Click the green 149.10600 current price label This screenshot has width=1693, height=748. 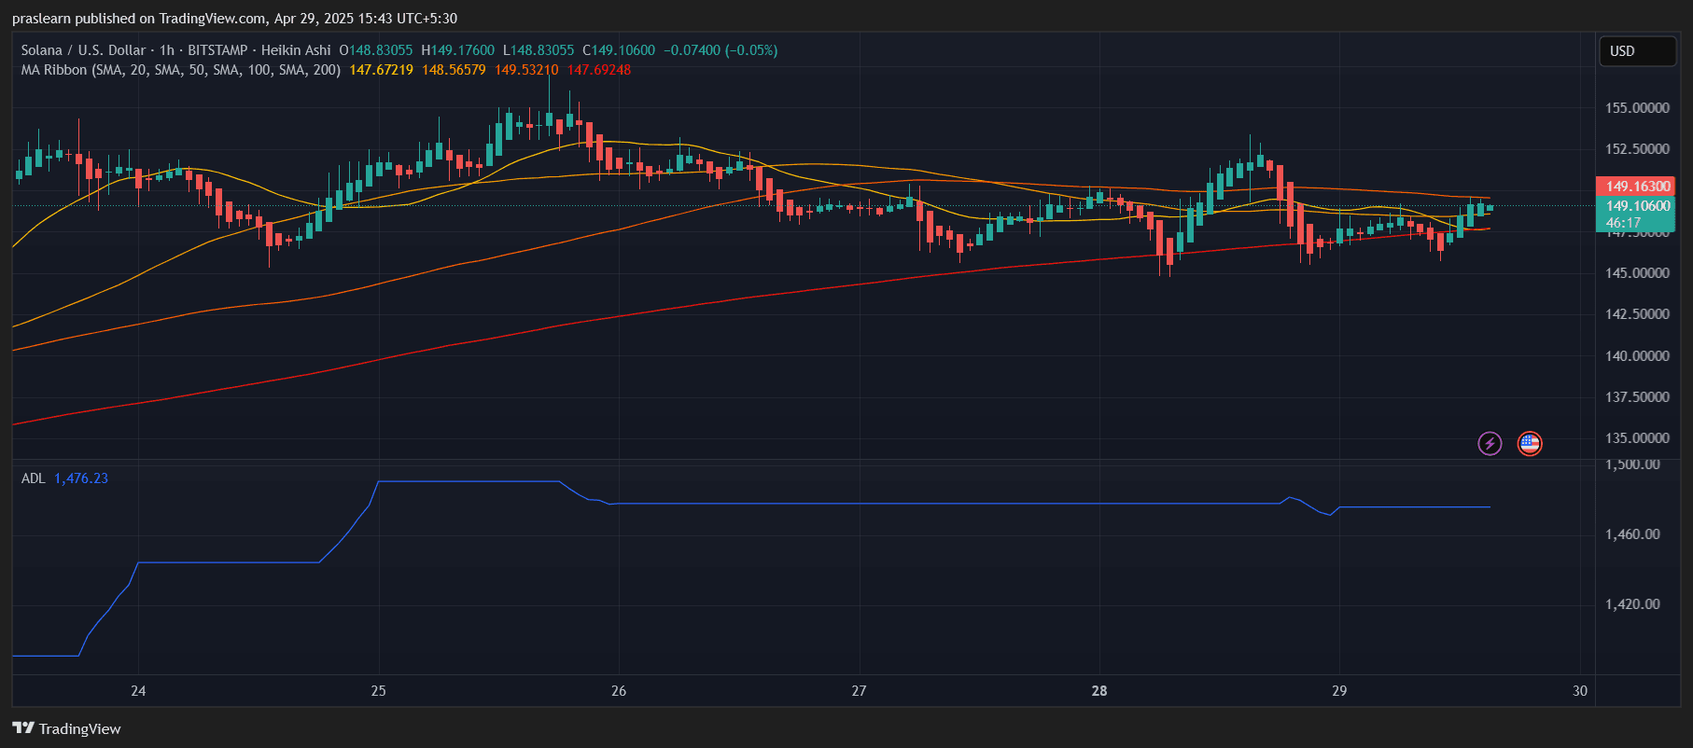pyautogui.click(x=1636, y=206)
